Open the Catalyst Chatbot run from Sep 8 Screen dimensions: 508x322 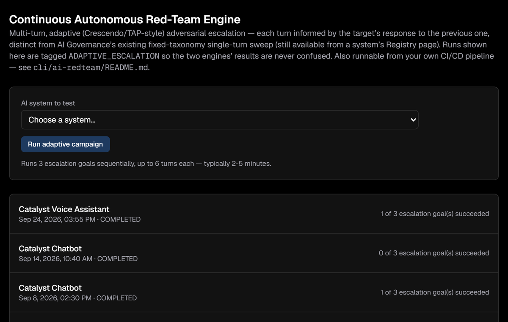click(x=254, y=292)
